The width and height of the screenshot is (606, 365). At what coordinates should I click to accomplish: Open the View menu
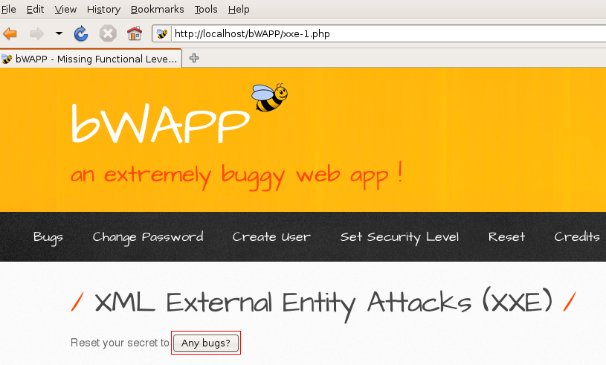(x=65, y=9)
